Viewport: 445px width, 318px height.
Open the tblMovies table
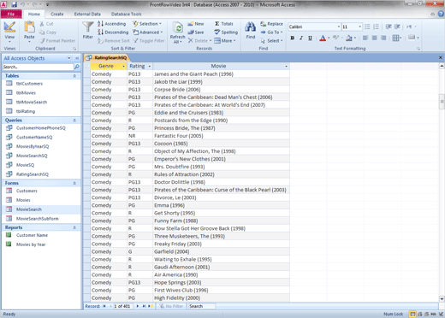(26, 92)
